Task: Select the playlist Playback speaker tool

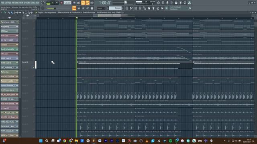Action: [x=31, y=12]
